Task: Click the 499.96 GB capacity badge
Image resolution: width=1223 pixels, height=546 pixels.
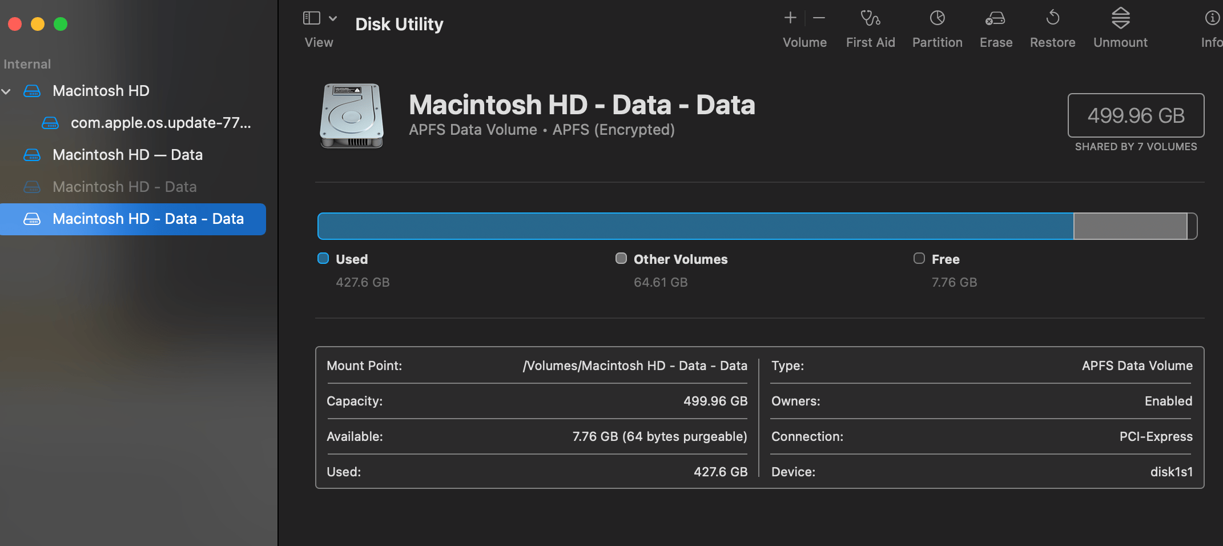Action: coord(1135,115)
